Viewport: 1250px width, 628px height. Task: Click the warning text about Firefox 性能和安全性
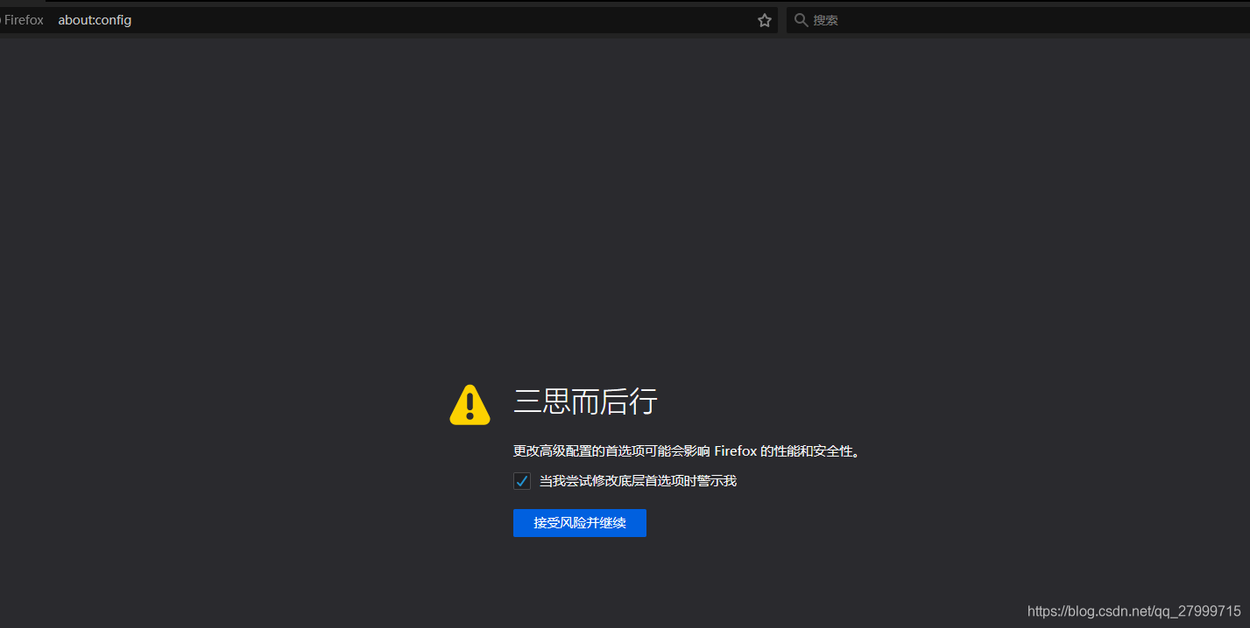pyautogui.click(x=686, y=451)
